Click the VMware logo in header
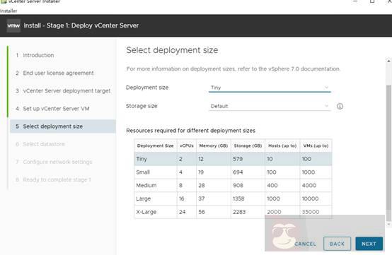The image size is (392, 255). click(13, 25)
